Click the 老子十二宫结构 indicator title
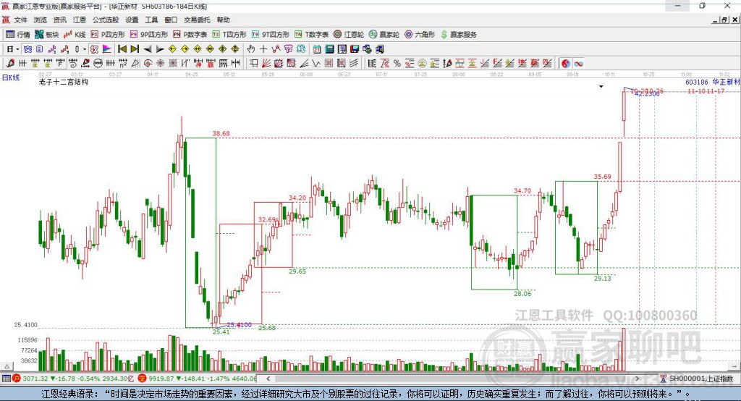The width and height of the screenshot is (741, 401). (64, 82)
